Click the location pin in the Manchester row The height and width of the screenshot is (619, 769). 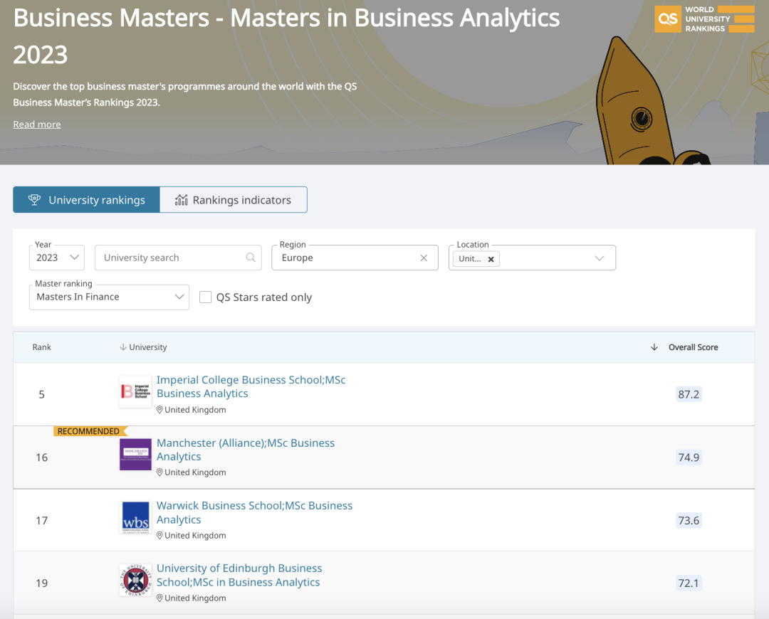[159, 472]
